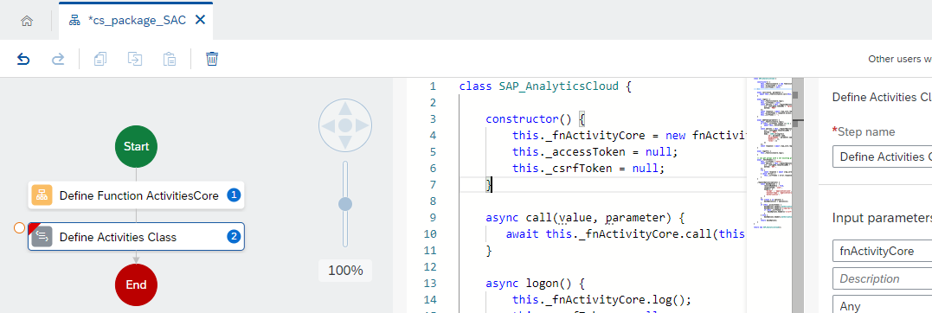The image size is (932, 313).
Task: Redo the last undone change
Action: coord(58,59)
